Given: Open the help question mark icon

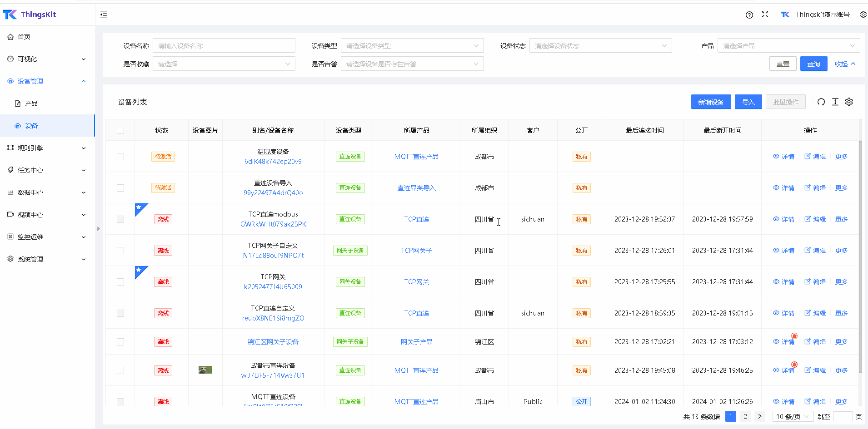Looking at the screenshot, I should point(749,15).
